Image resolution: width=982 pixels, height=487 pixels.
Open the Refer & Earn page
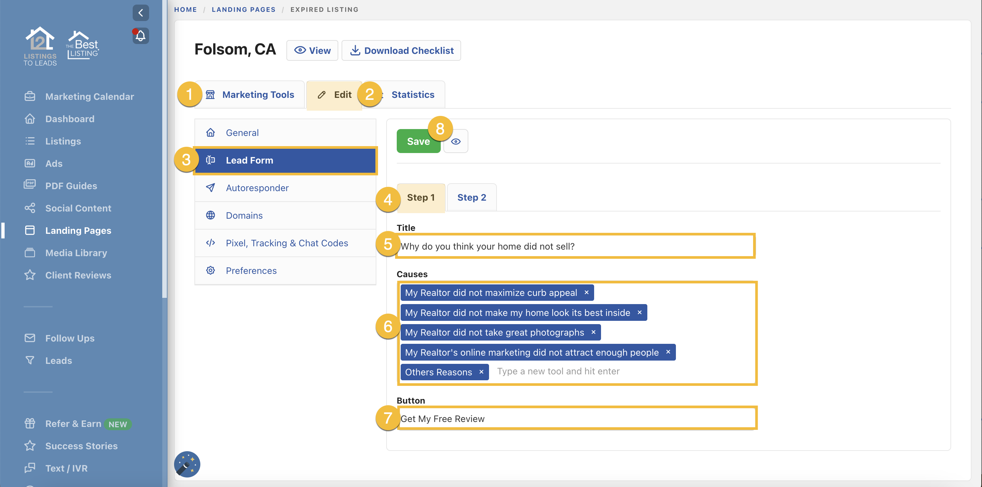[x=73, y=423]
